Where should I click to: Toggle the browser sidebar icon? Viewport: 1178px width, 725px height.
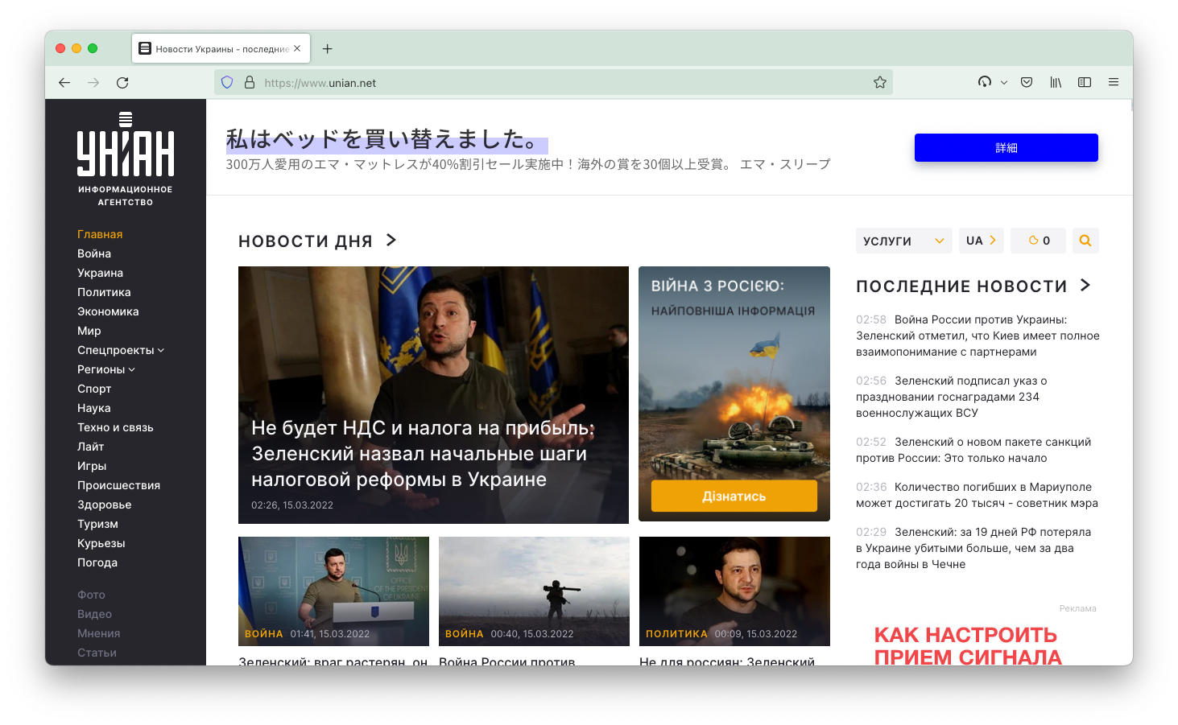pos(1085,82)
